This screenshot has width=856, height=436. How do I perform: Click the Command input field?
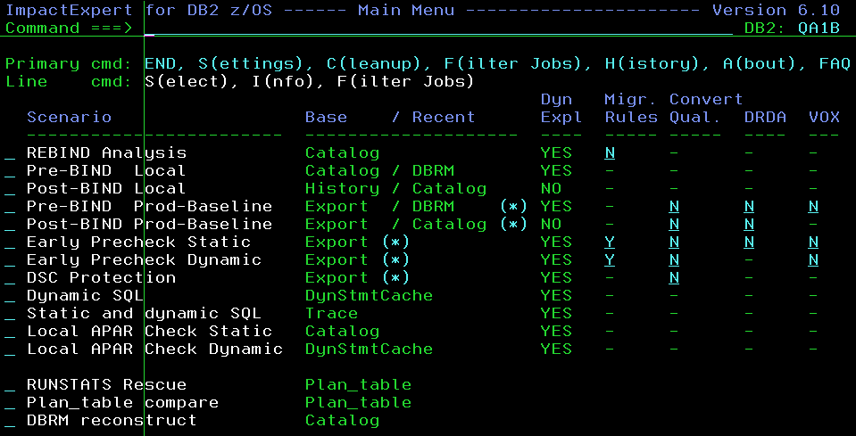437,29
